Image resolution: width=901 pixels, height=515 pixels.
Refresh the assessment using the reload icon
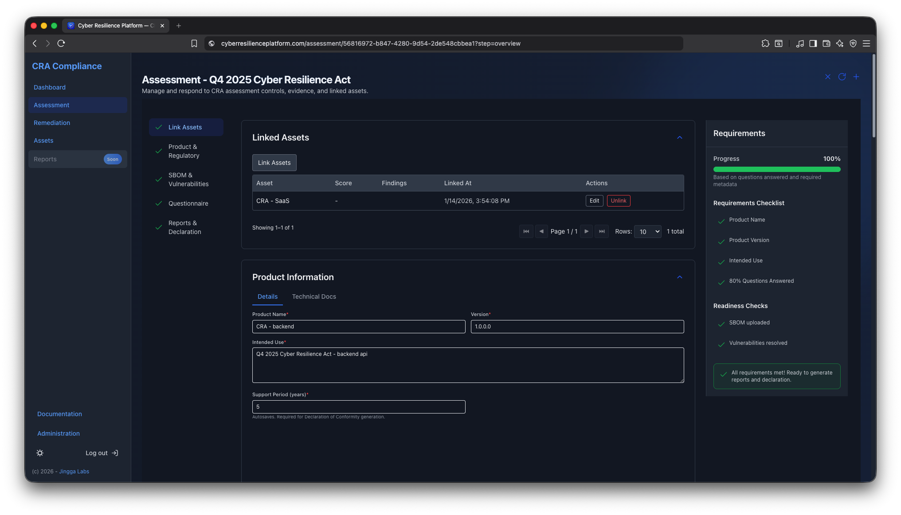coord(842,77)
